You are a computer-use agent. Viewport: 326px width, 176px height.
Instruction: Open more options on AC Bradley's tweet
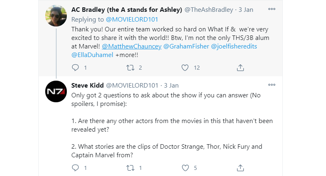(271, 9)
